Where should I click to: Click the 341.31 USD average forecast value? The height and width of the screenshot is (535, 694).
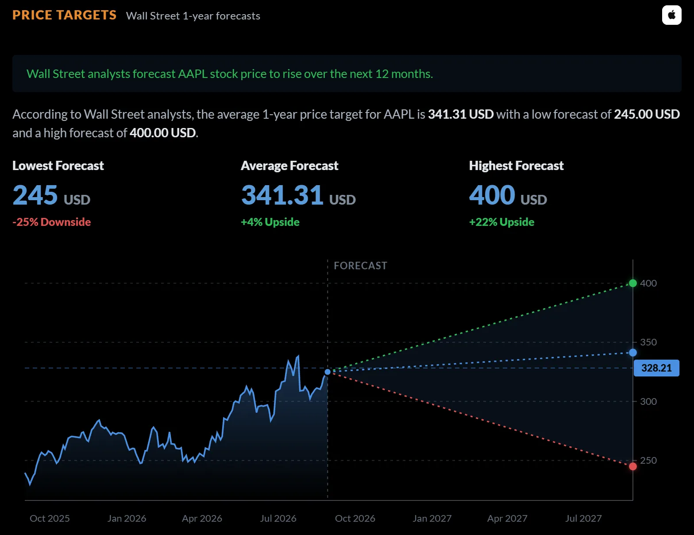click(298, 195)
